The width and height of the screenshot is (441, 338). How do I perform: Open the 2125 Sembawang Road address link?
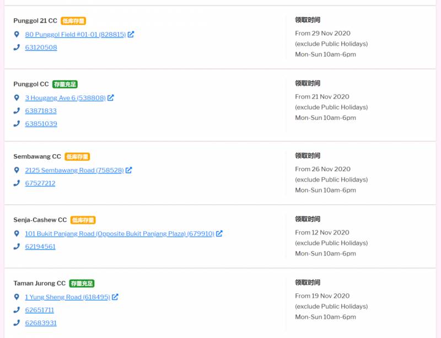point(74,170)
